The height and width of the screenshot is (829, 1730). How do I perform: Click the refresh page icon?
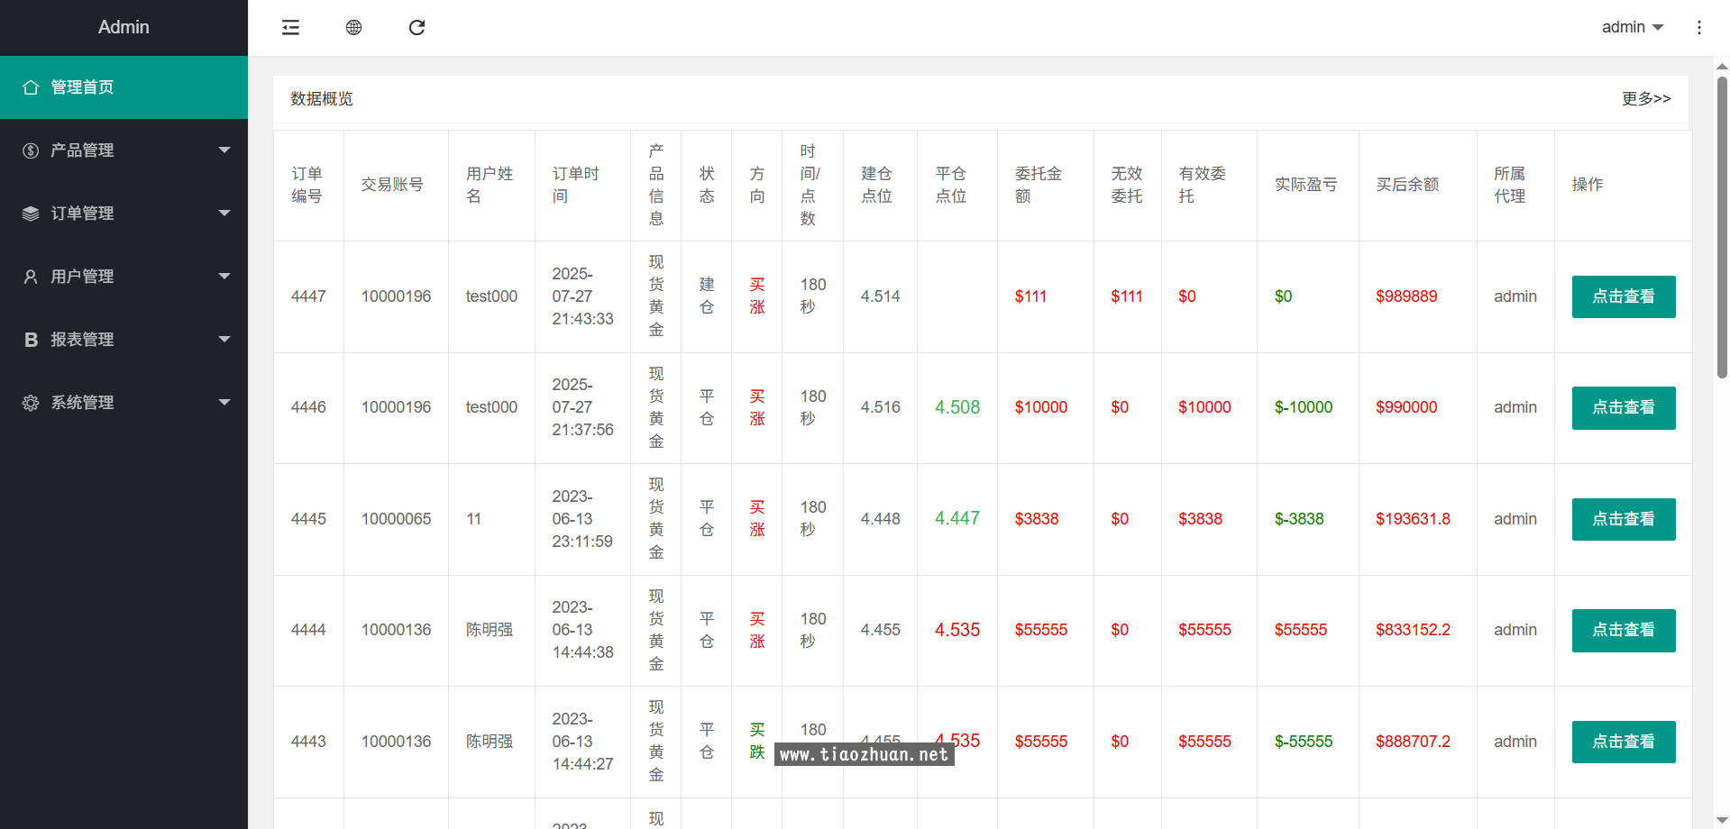(416, 28)
